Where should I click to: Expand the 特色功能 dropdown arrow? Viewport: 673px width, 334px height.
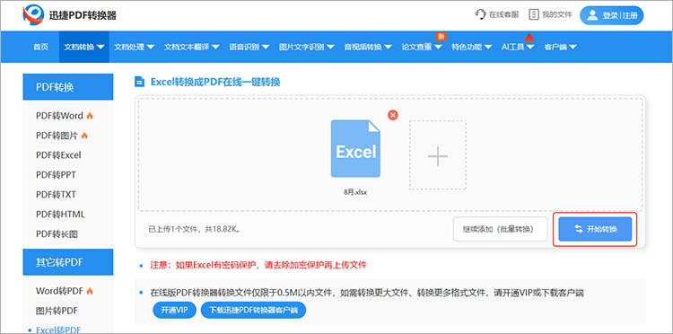pos(488,47)
